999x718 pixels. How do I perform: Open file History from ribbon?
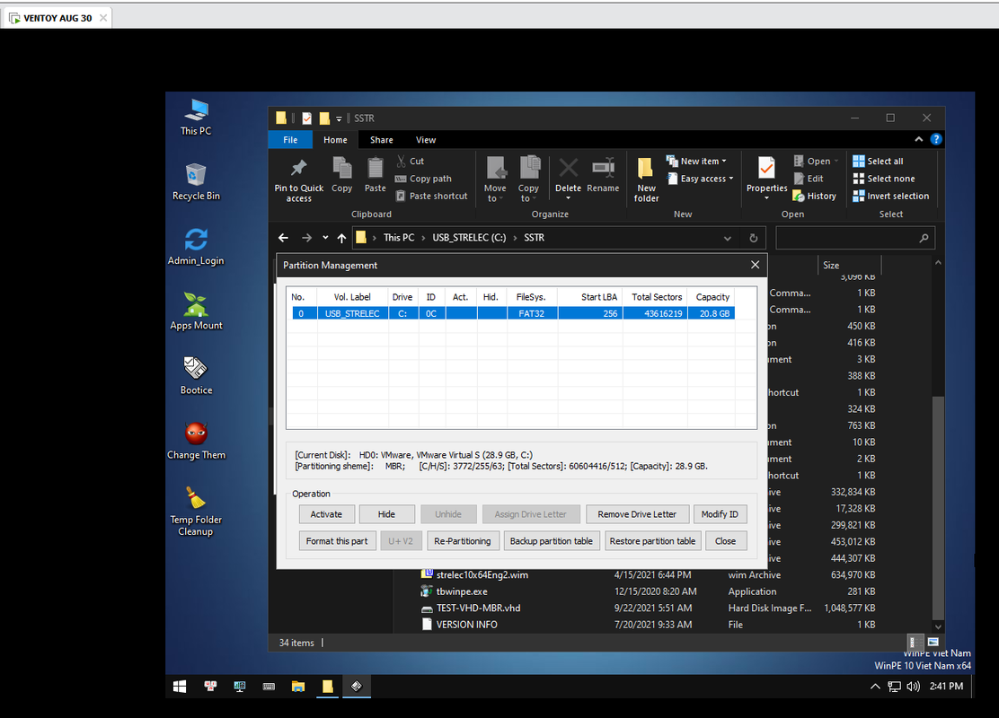tap(815, 196)
